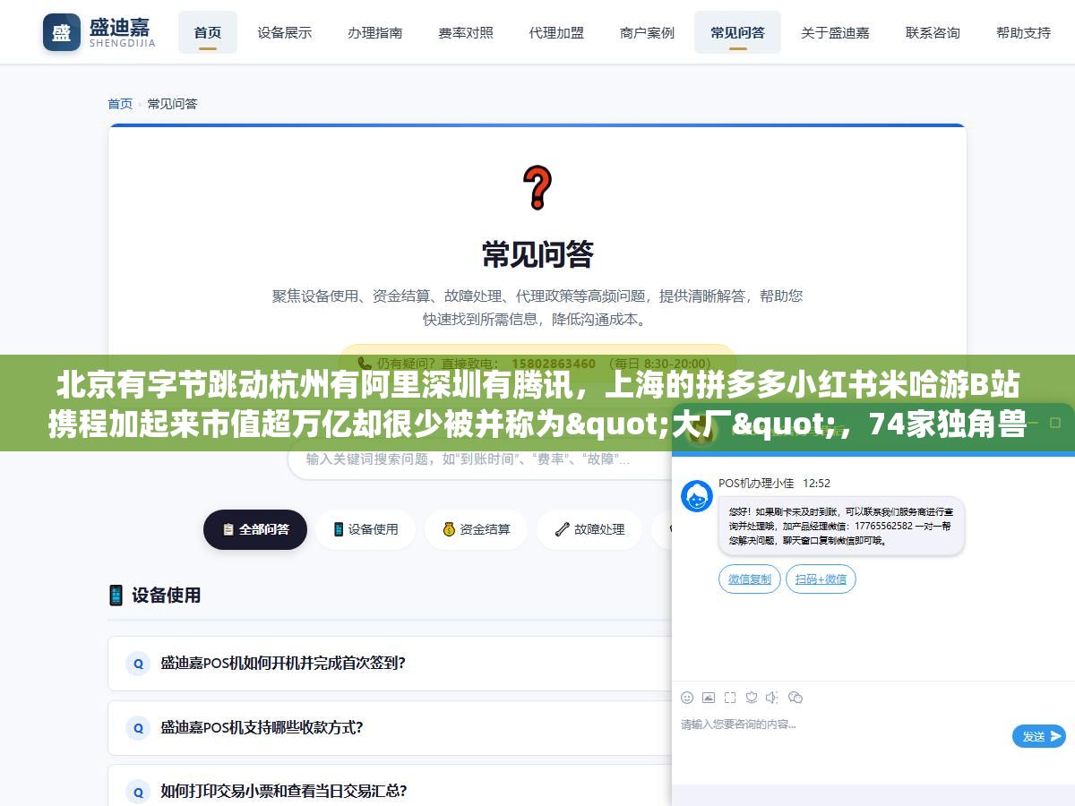Click the agent name POS机办理小佳

(756, 483)
